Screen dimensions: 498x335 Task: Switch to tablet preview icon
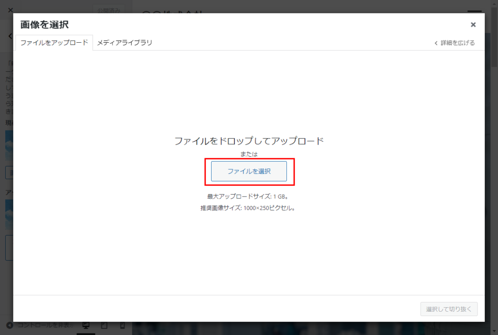click(x=104, y=325)
